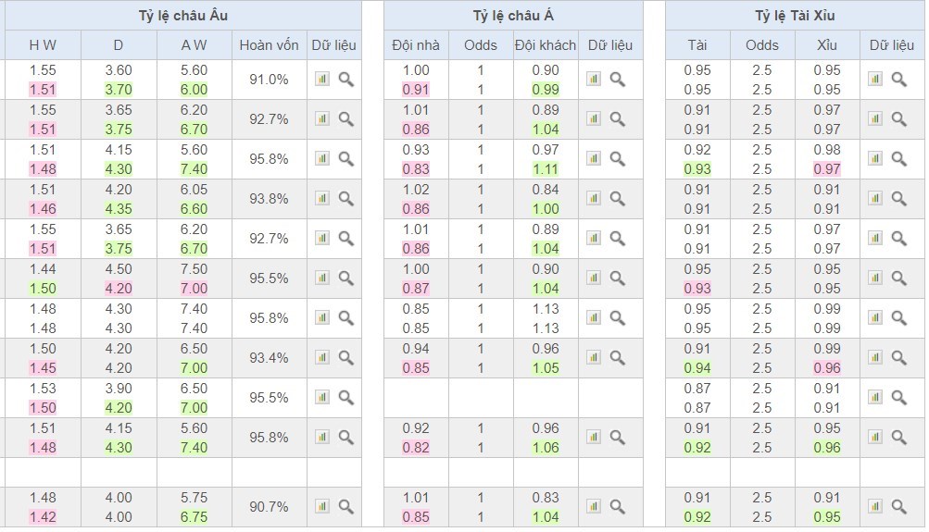Open chart icon for unchanged 1.48 4.30 7.40 row
Viewport: 929px width, 532px height.
321,317
